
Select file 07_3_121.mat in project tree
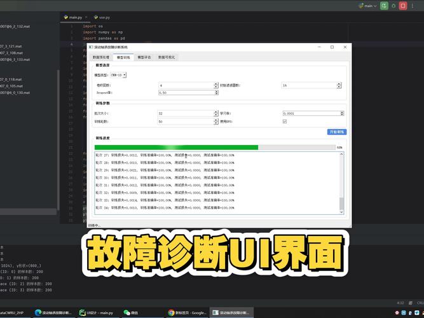[11, 46]
